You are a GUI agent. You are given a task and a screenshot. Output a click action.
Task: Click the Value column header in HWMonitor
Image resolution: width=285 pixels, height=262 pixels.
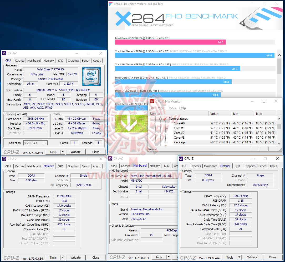pos(220,114)
